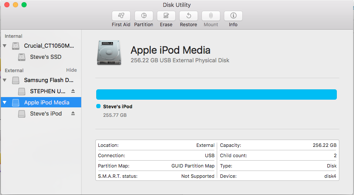Minimize the window with the yellow button
354x195 pixels.
tap(15, 5)
